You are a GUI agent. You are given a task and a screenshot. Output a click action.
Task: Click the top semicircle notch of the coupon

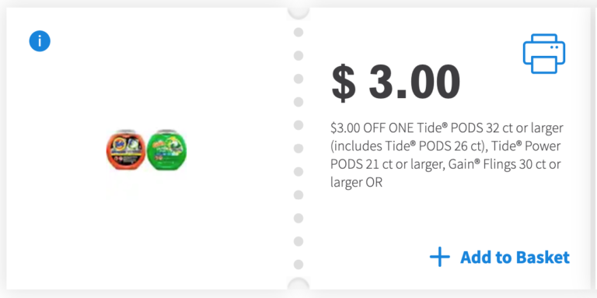point(298,12)
